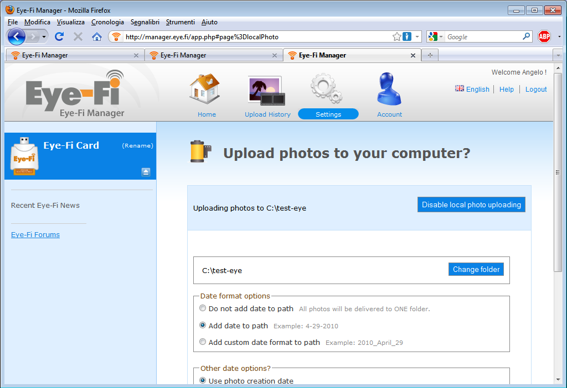Click the Google search input field

click(483, 37)
